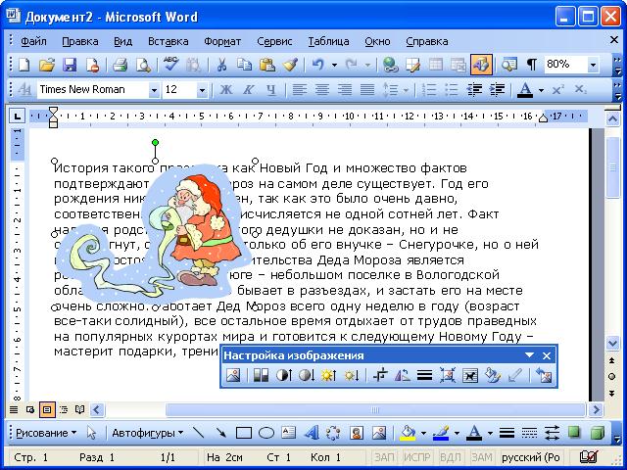Decrease image brightness

pos(352,375)
